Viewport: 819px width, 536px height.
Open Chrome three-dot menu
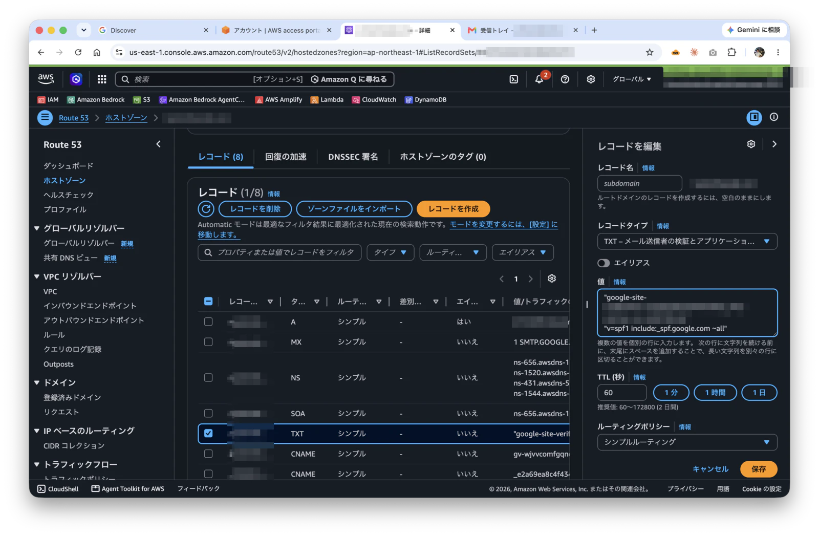point(778,52)
